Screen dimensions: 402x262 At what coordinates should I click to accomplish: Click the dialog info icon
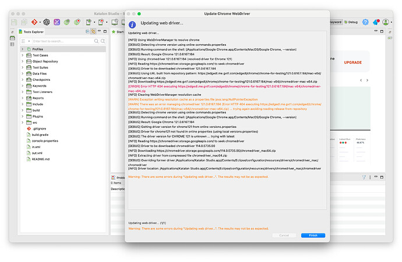132,24
